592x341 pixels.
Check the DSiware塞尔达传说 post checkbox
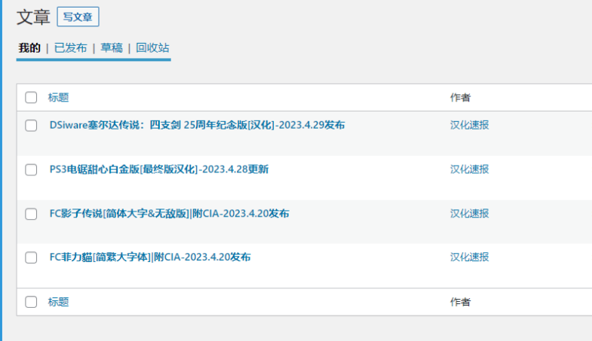pyautogui.click(x=31, y=126)
